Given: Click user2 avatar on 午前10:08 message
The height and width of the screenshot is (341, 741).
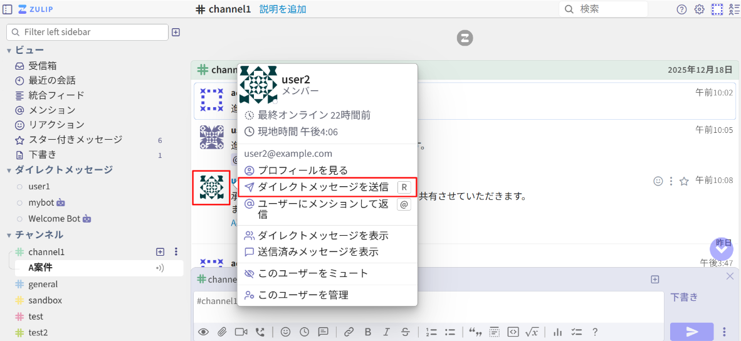Looking at the screenshot, I should [211, 187].
